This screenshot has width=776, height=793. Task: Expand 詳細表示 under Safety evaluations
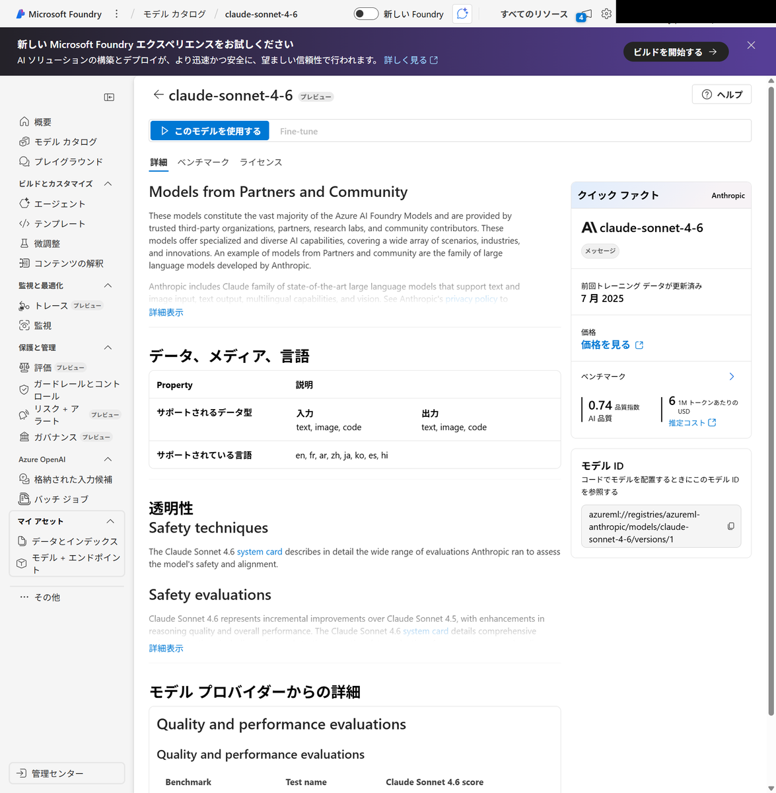[166, 648]
